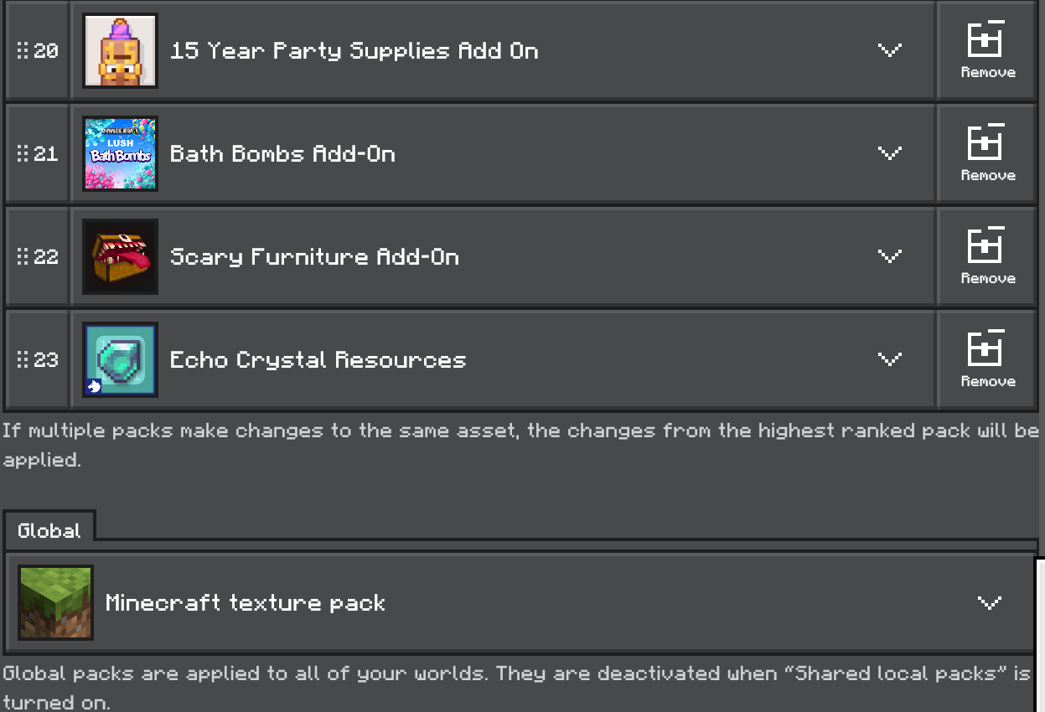This screenshot has width=1045, height=712.
Task: Click the reorder handle for pack 23
Action: [x=23, y=360]
